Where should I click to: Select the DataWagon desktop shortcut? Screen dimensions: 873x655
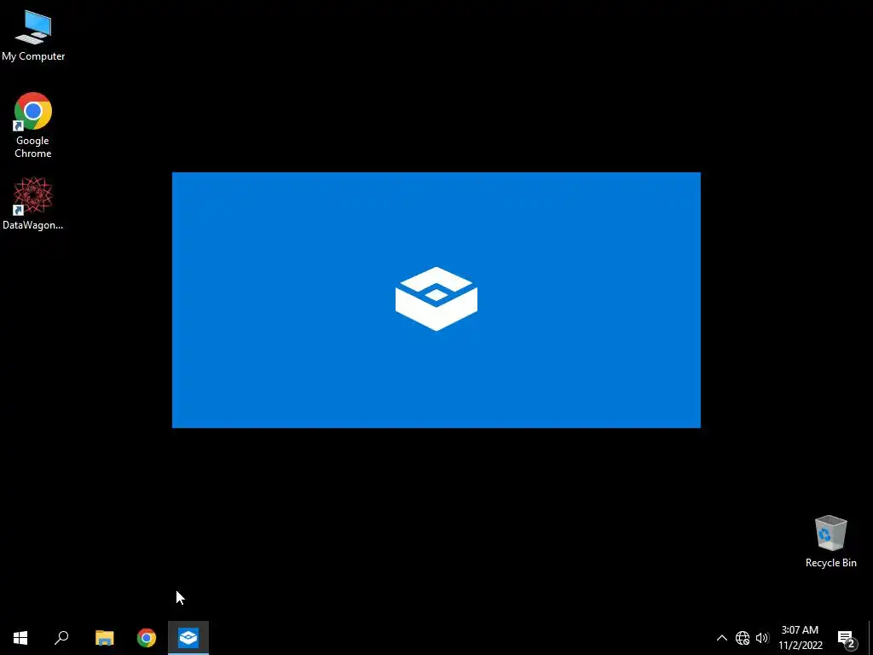pos(33,203)
